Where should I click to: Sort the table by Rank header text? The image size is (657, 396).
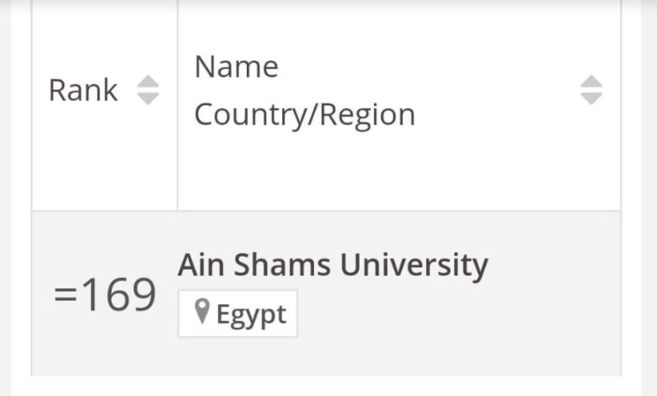coord(83,90)
